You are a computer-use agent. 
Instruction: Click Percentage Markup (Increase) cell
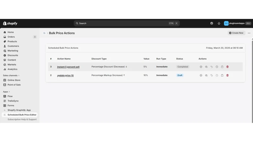(108, 75)
